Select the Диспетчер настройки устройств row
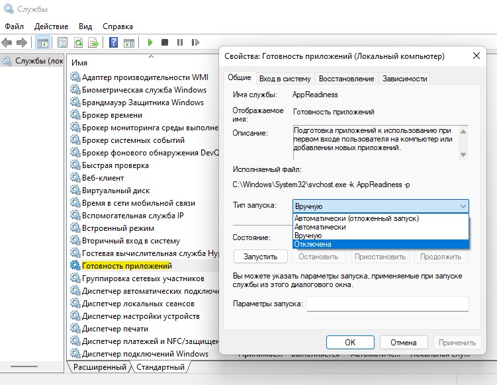 point(144,316)
